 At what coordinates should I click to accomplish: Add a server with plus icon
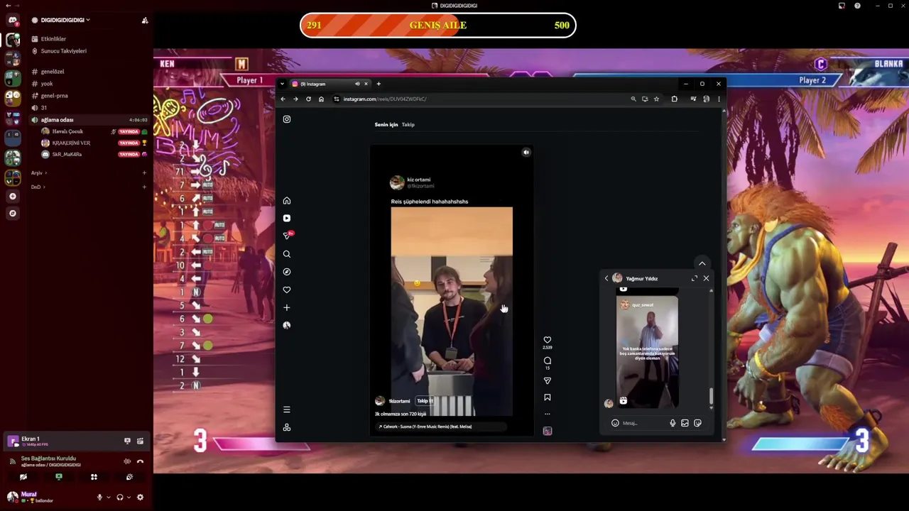tap(12, 196)
